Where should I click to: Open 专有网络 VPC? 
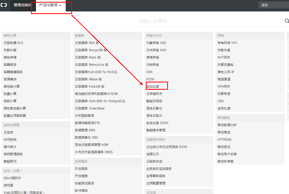click(x=227, y=43)
